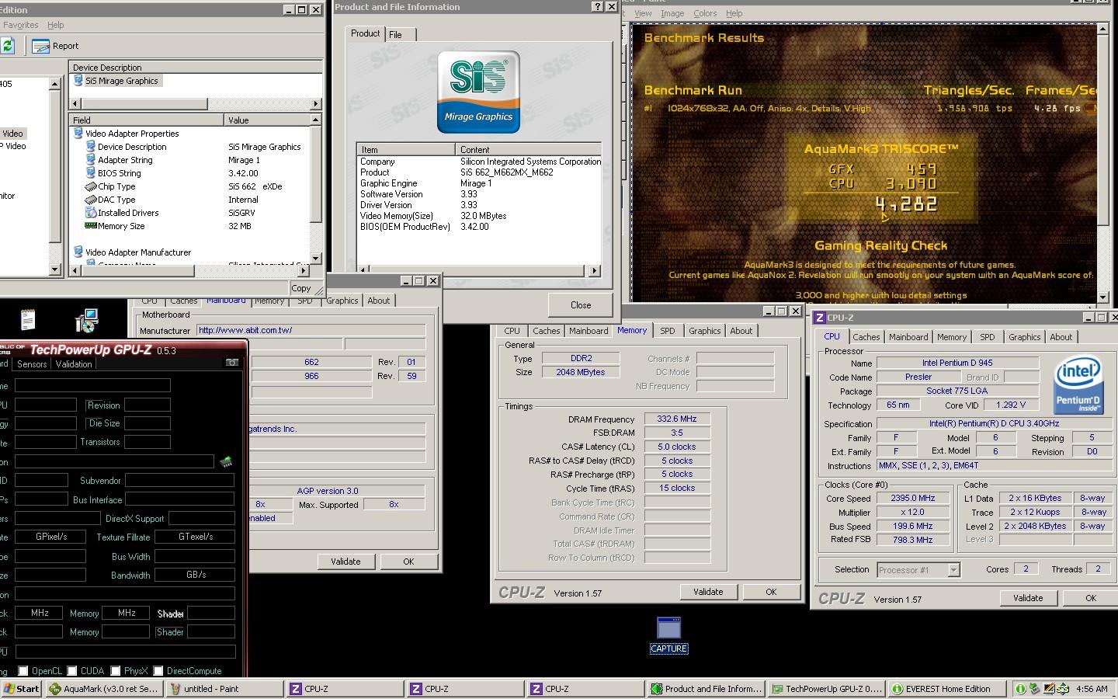Click the Device Description horizontal scrollbar thumb
The width and height of the screenshot is (1118, 699).
pos(144,104)
